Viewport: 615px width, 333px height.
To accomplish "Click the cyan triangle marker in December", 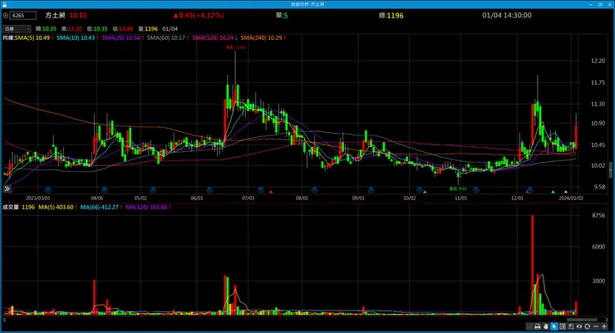I will [x=553, y=192].
